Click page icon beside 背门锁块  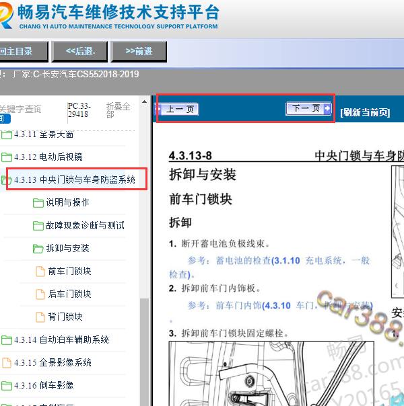[40, 317]
